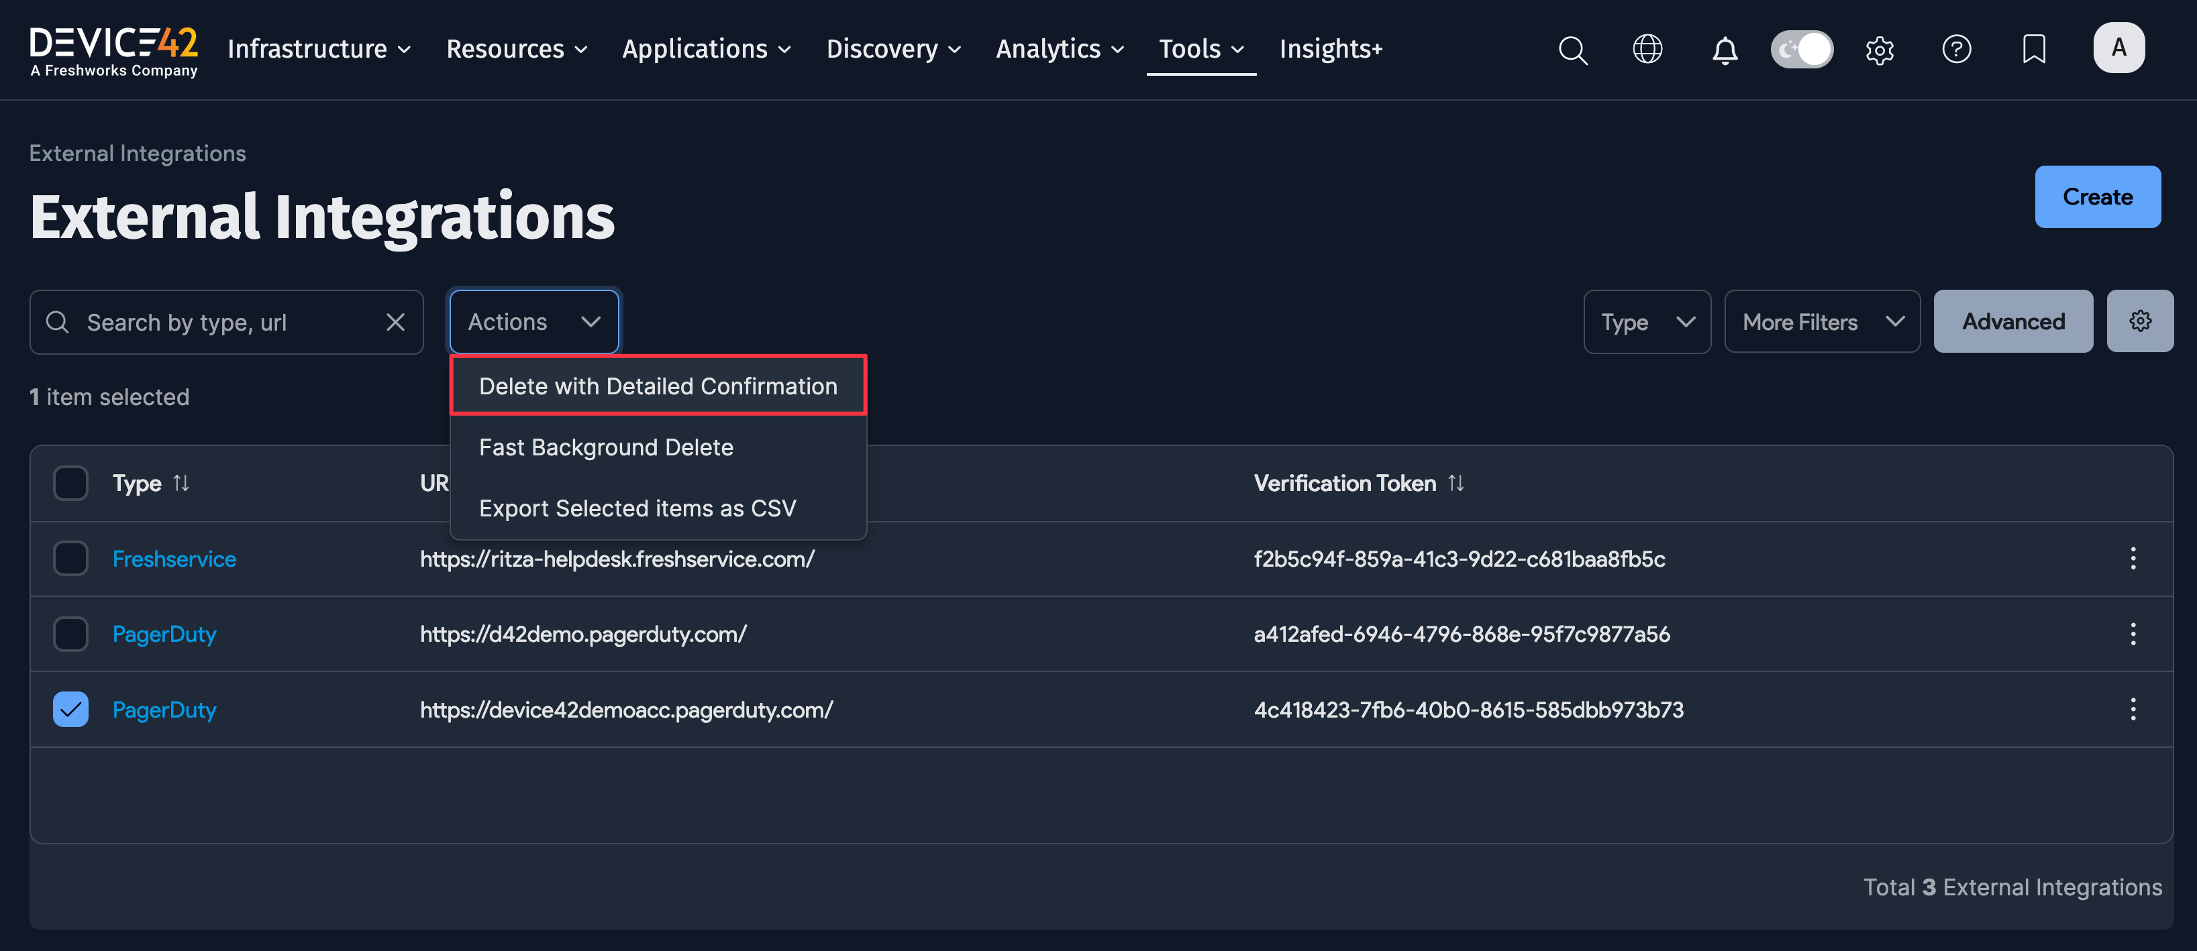
Task: Open the settings gear in the top bar
Action: (1880, 50)
